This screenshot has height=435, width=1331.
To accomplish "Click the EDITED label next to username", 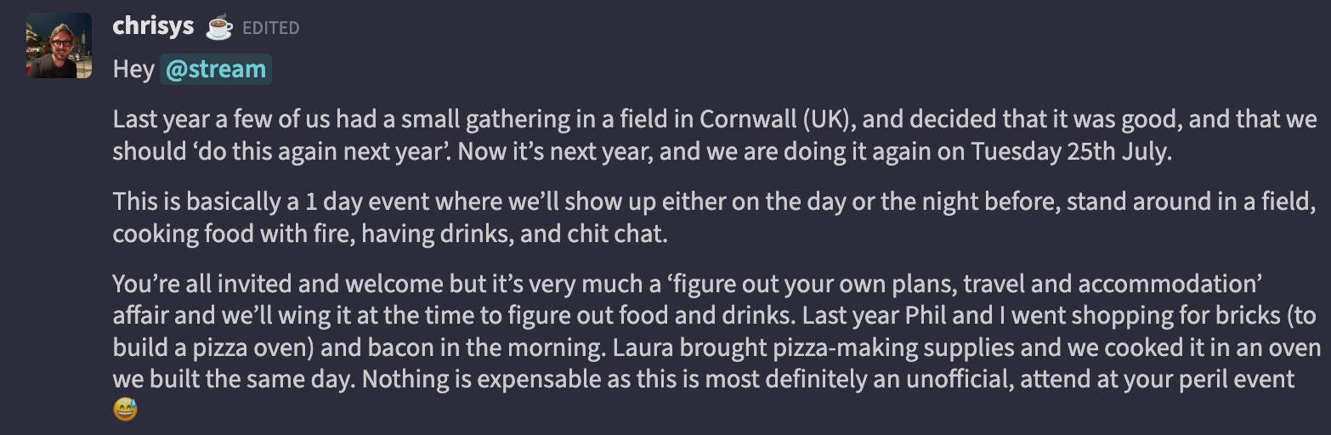I will click(x=271, y=28).
